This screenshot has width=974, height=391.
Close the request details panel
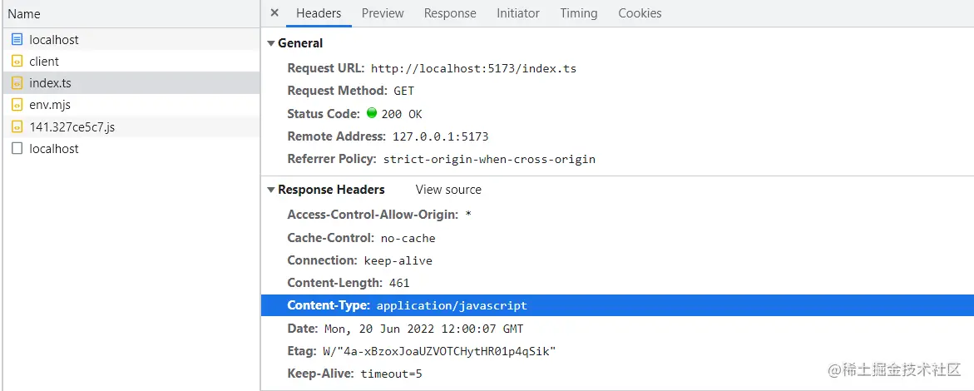coord(274,13)
